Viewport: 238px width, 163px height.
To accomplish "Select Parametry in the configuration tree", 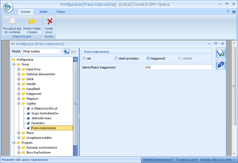I will [x=38, y=123].
